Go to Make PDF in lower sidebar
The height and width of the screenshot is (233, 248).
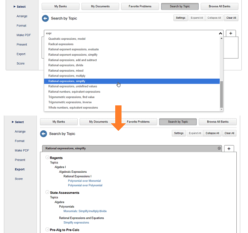pos(22,151)
